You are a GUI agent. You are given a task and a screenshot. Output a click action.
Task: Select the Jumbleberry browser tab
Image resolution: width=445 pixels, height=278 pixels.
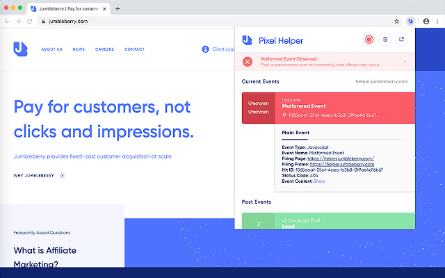tap(68, 9)
